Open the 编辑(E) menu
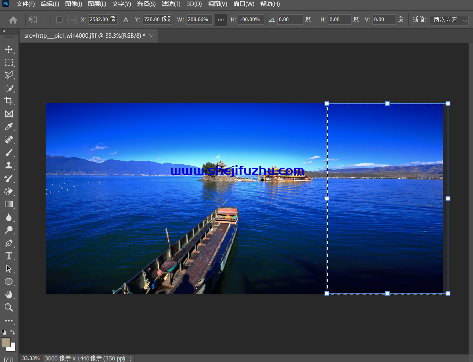The height and width of the screenshot is (362, 473). pyautogui.click(x=50, y=4)
